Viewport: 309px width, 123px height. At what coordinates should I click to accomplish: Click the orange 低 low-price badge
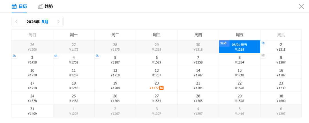[161, 88]
